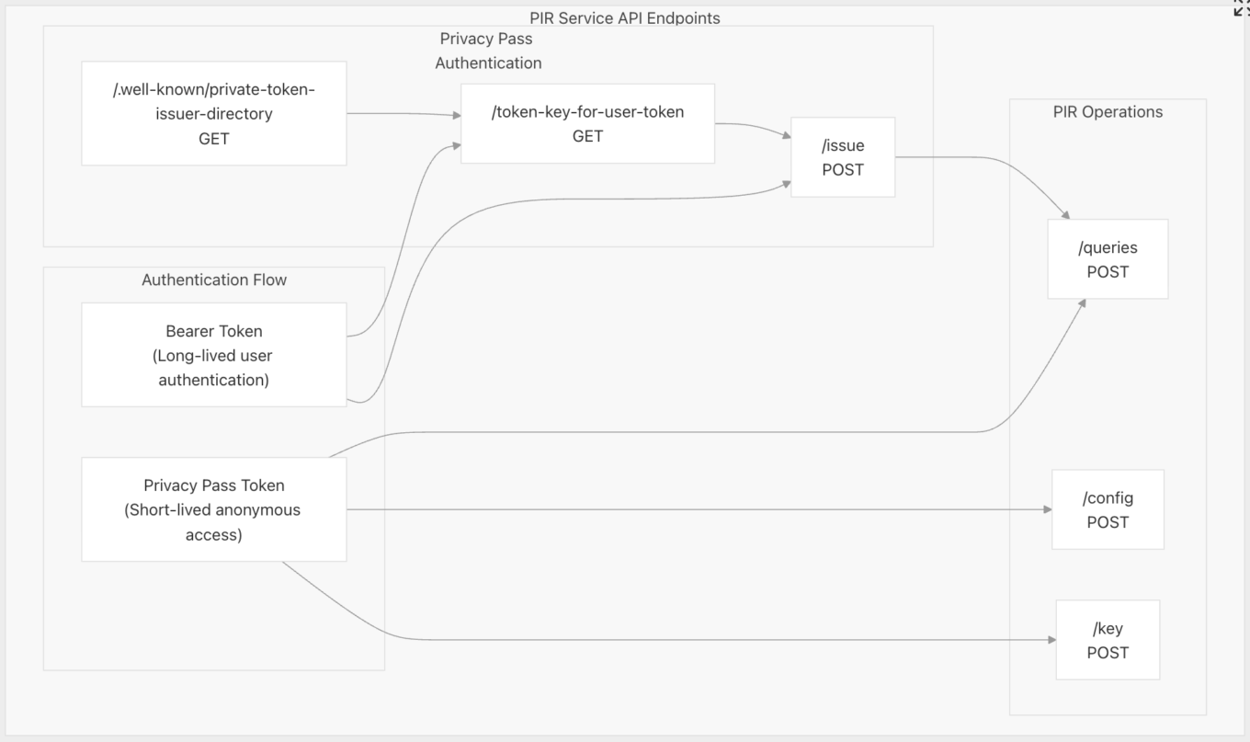Image resolution: width=1250 pixels, height=742 pixels.
Task: Select the /issue POST endpoint box
Action: coord(842,157)
